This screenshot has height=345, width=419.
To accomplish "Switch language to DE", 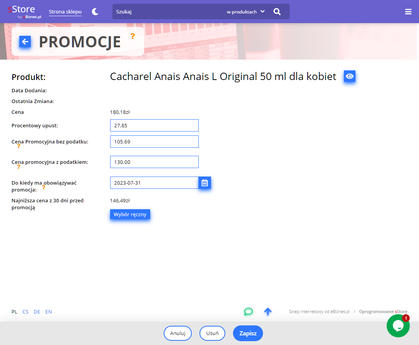I will (37, 312).
